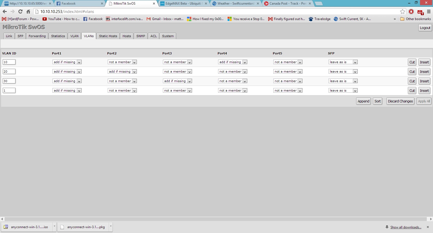Switch to the Canada Post - Track browser tab

(287, 4)
